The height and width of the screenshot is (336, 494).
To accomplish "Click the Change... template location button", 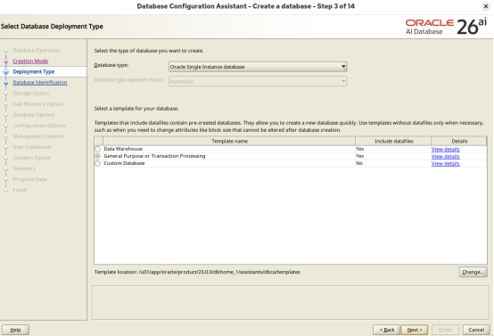I will coord(473,272).
